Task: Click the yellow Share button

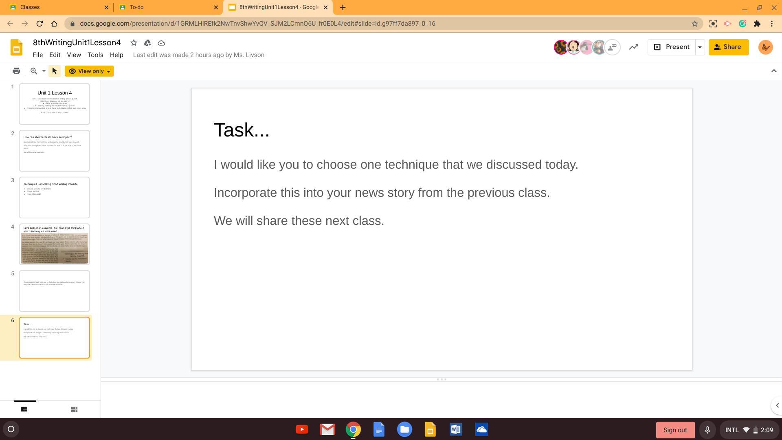Action: (x=728, y=47)
